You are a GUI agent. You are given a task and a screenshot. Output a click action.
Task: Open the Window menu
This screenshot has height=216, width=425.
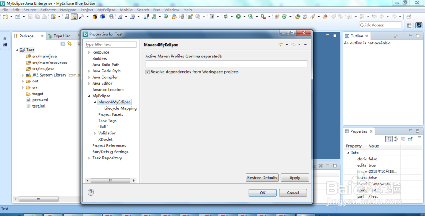point(172,10)
